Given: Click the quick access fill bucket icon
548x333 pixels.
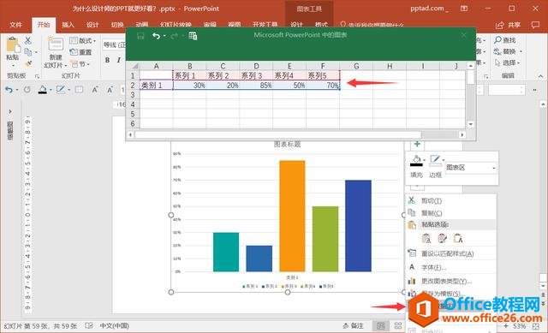Looking at the screenshot, I should 43,90.
